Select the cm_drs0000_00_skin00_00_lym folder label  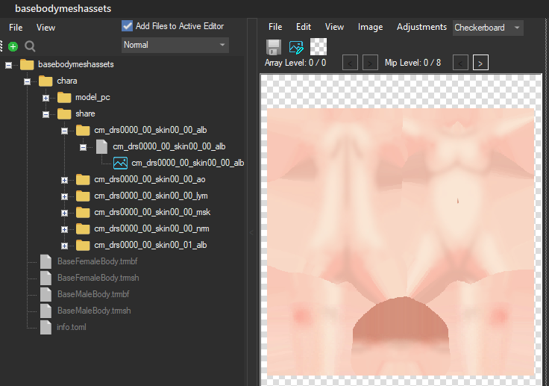click(x=151, y=196)
